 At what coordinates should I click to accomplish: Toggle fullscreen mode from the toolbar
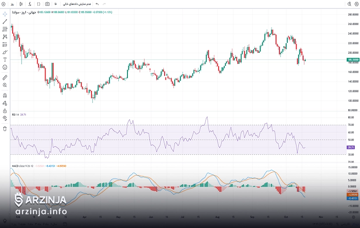coord(39,4)
